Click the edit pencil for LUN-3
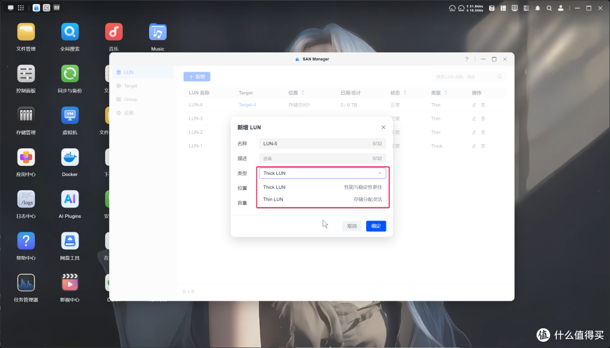 coord(474,118)
